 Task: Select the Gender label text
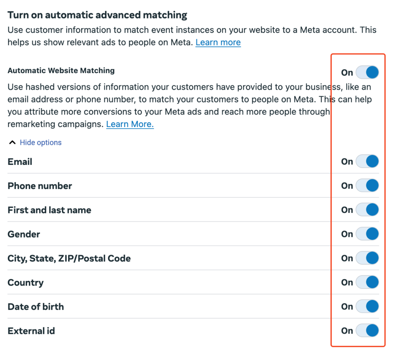(x=23, y=234)
